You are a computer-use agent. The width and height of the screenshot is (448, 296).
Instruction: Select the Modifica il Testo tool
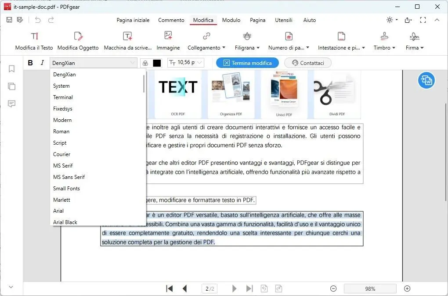[x=34, y=41]
